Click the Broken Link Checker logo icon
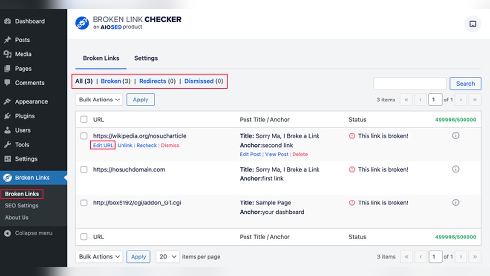Image resolution: width=490 pixels, height=276 pixels. point(82,24)
